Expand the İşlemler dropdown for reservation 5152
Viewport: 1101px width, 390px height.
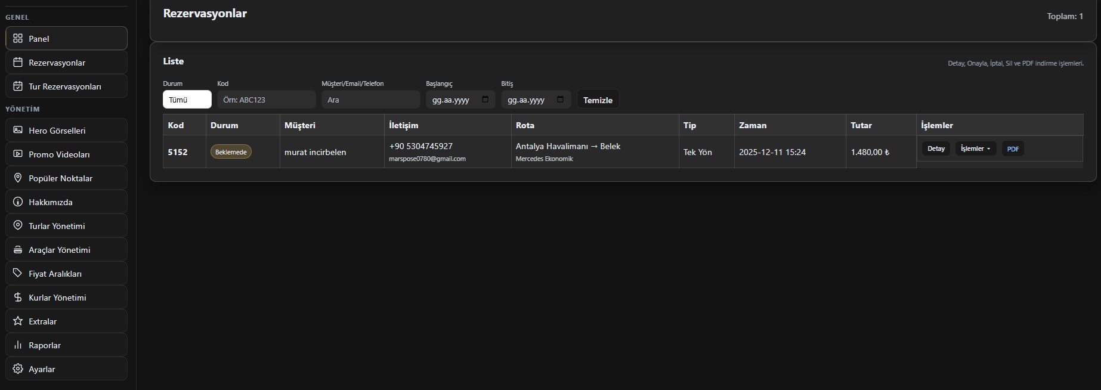pyautogui.click(x=975, y=148)
